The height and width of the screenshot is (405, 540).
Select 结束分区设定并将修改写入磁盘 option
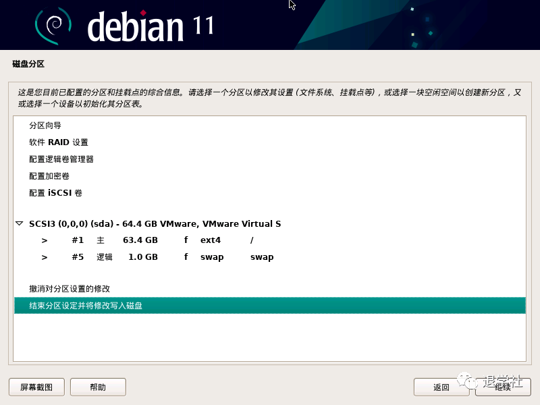(269, 306)
